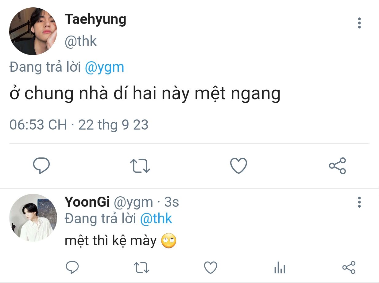Share YoonGi's reply

[x=349, y=267]
